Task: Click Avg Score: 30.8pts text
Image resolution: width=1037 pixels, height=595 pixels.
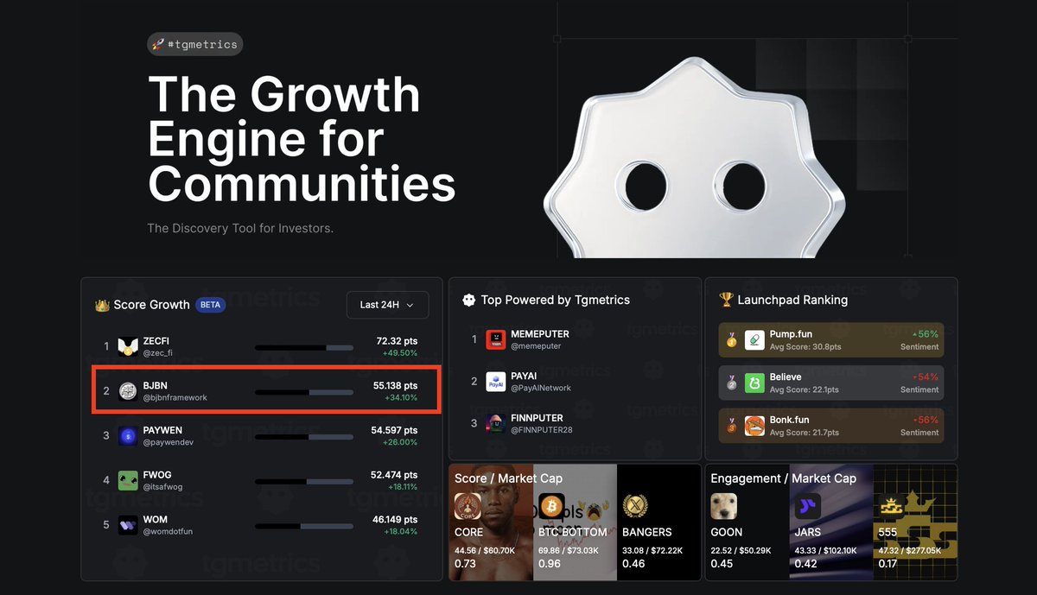Action: tap(805, 347)
